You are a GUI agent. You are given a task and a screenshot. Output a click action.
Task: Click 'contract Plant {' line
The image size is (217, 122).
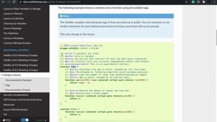coord(70,109)
